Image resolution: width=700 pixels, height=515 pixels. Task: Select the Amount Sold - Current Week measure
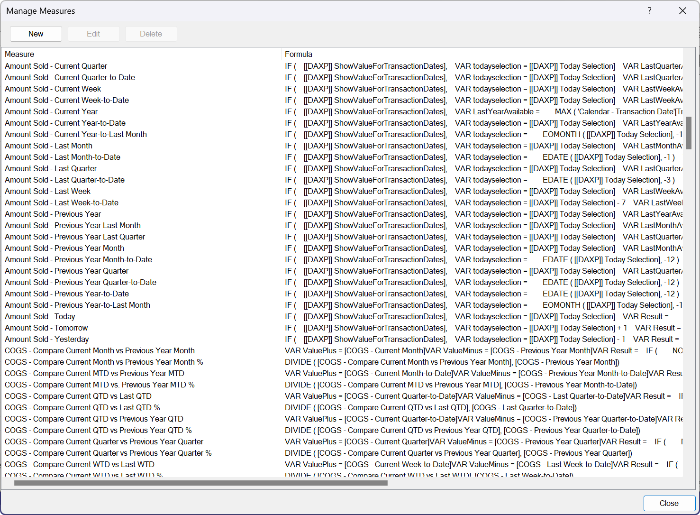(x=53, y=89)
